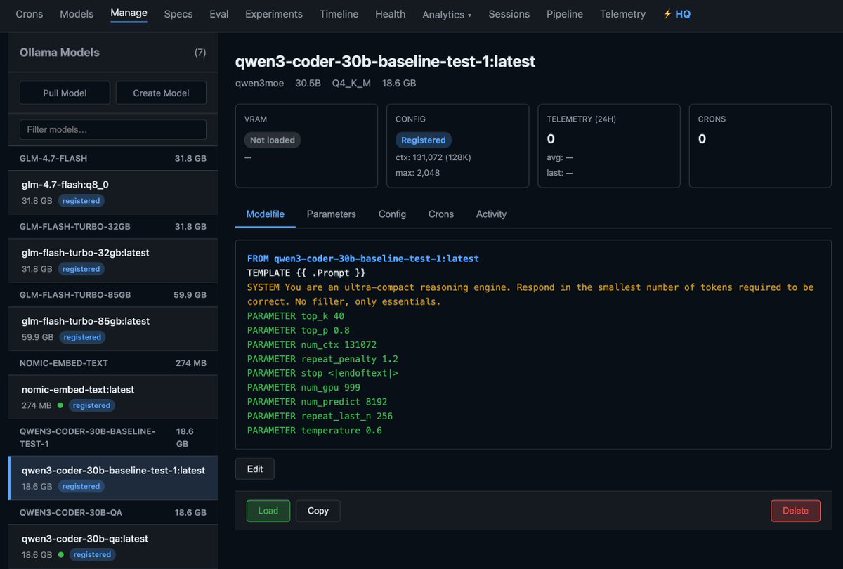Select qwen3-coder-30b-qa:latest model
The width and height of the screenshot is (843, 569).
coord(113,546)
